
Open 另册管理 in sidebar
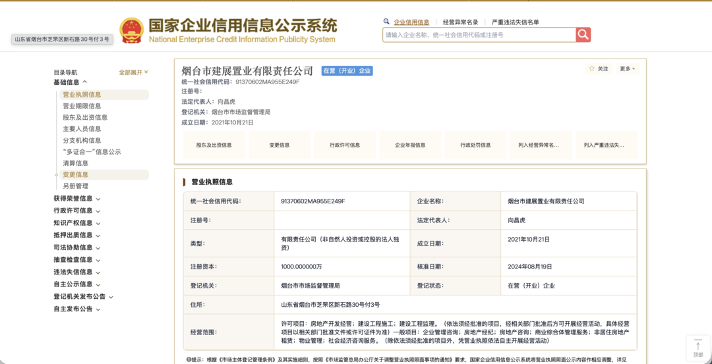(x=75, y=186)
